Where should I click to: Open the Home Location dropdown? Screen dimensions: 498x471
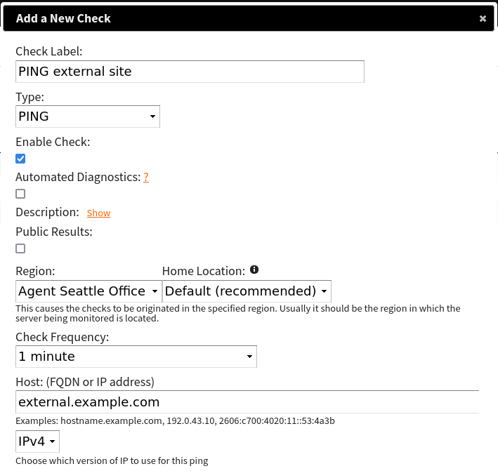click(x=247, y=291)
